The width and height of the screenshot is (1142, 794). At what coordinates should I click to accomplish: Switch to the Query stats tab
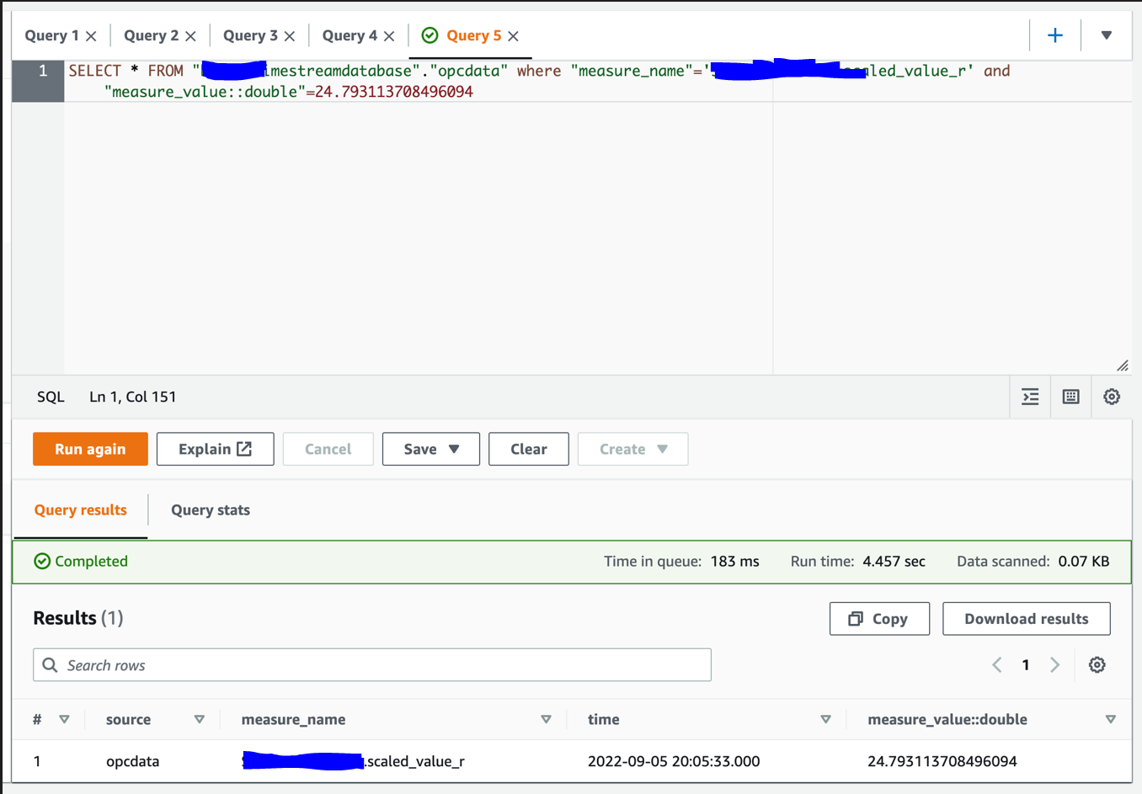pyautogui.click(x=209, y=509)
